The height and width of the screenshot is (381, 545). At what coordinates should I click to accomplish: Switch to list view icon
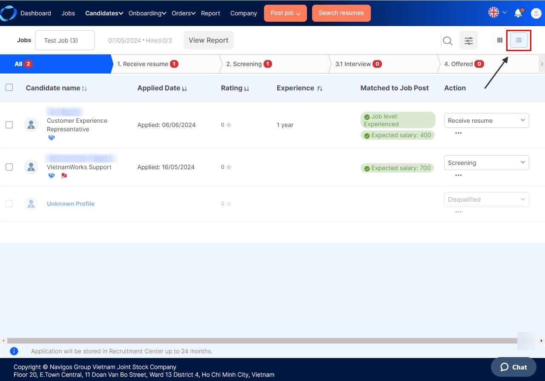tap(519, 40)
